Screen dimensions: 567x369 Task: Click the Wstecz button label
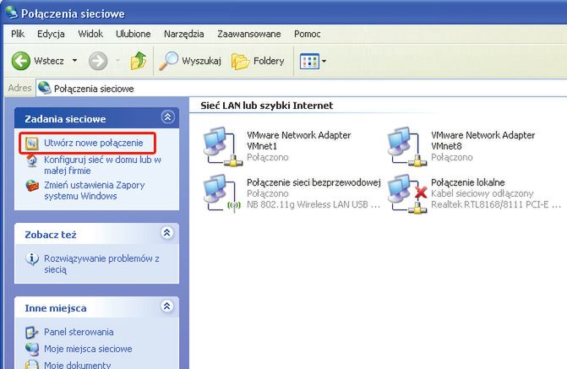[49, 61]
